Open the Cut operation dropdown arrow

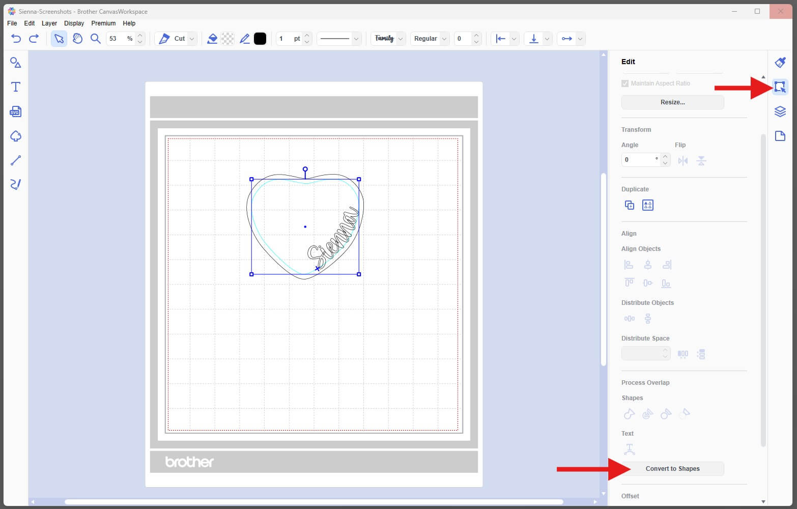[192, 39]
